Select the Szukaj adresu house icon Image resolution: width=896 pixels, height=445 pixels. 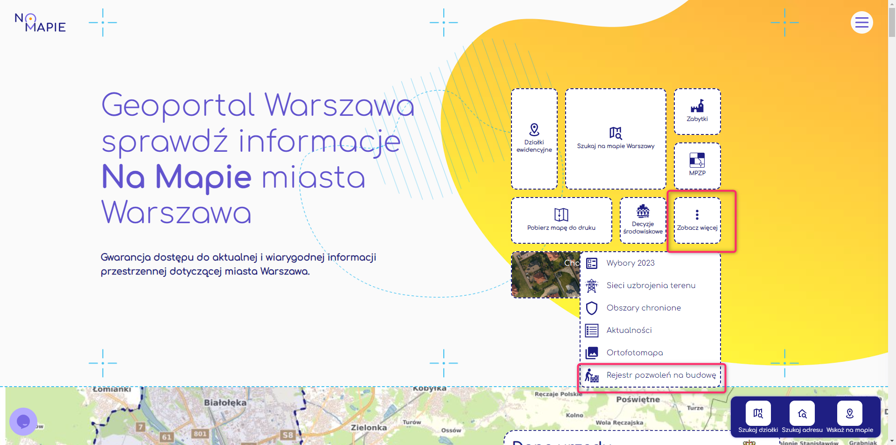click(802, 413)
